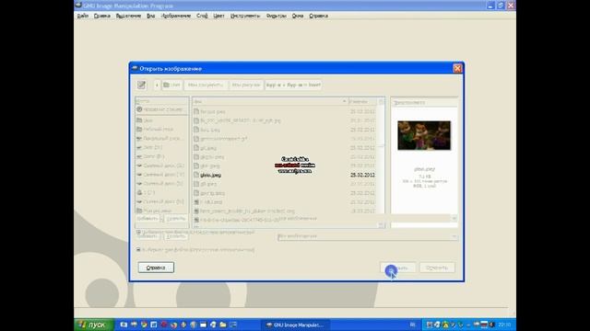This screenshot has height=331, width=590.
Task: Click the Отменить button
Action: [x=437, y=268]
